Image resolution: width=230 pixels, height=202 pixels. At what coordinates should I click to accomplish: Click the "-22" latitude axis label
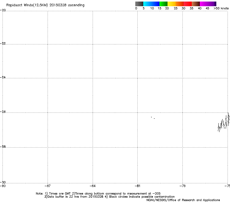point(3,44)
